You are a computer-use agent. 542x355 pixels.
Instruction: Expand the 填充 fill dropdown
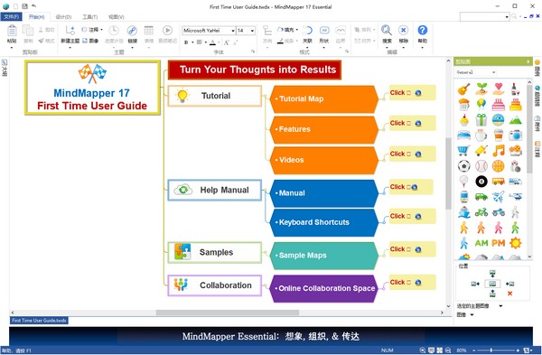(x=297, y=30)
